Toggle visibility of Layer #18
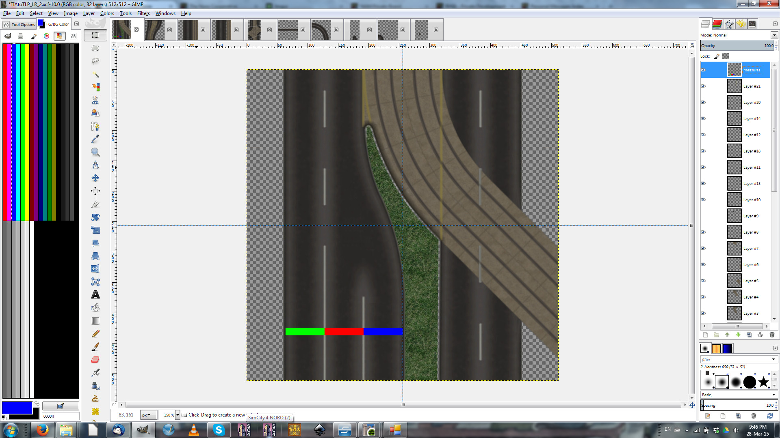The width and height of the screenshot is (780, 438). (x=704, y=151)
